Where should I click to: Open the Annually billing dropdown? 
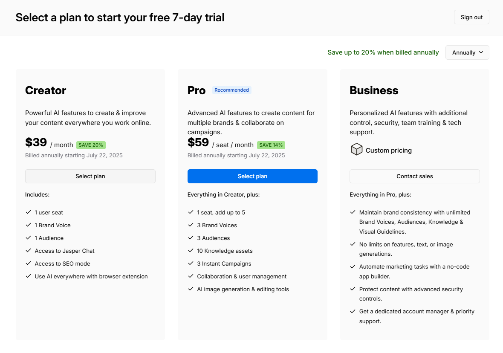pyautogui.click(x=467, y=52)
